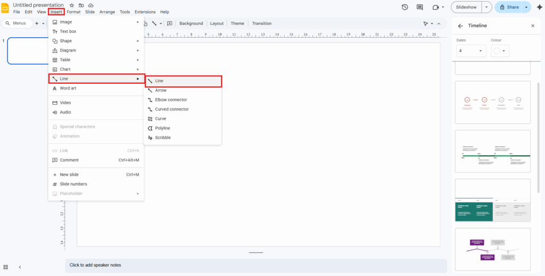Expand the Share options dropdown arrow
The height and width of the screenshot is (276, 545).
[x=527, y=7]
